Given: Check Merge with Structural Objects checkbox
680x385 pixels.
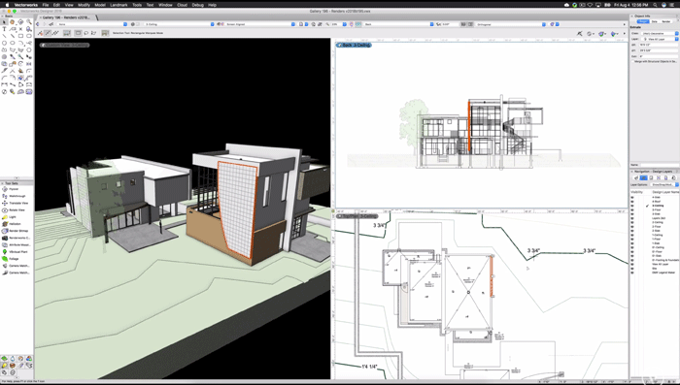Looking at the screenshot, I should coord(632,61).
